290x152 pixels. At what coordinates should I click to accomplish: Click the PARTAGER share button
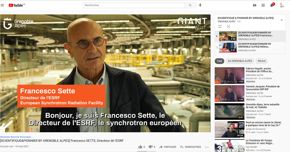click(168, 147)
